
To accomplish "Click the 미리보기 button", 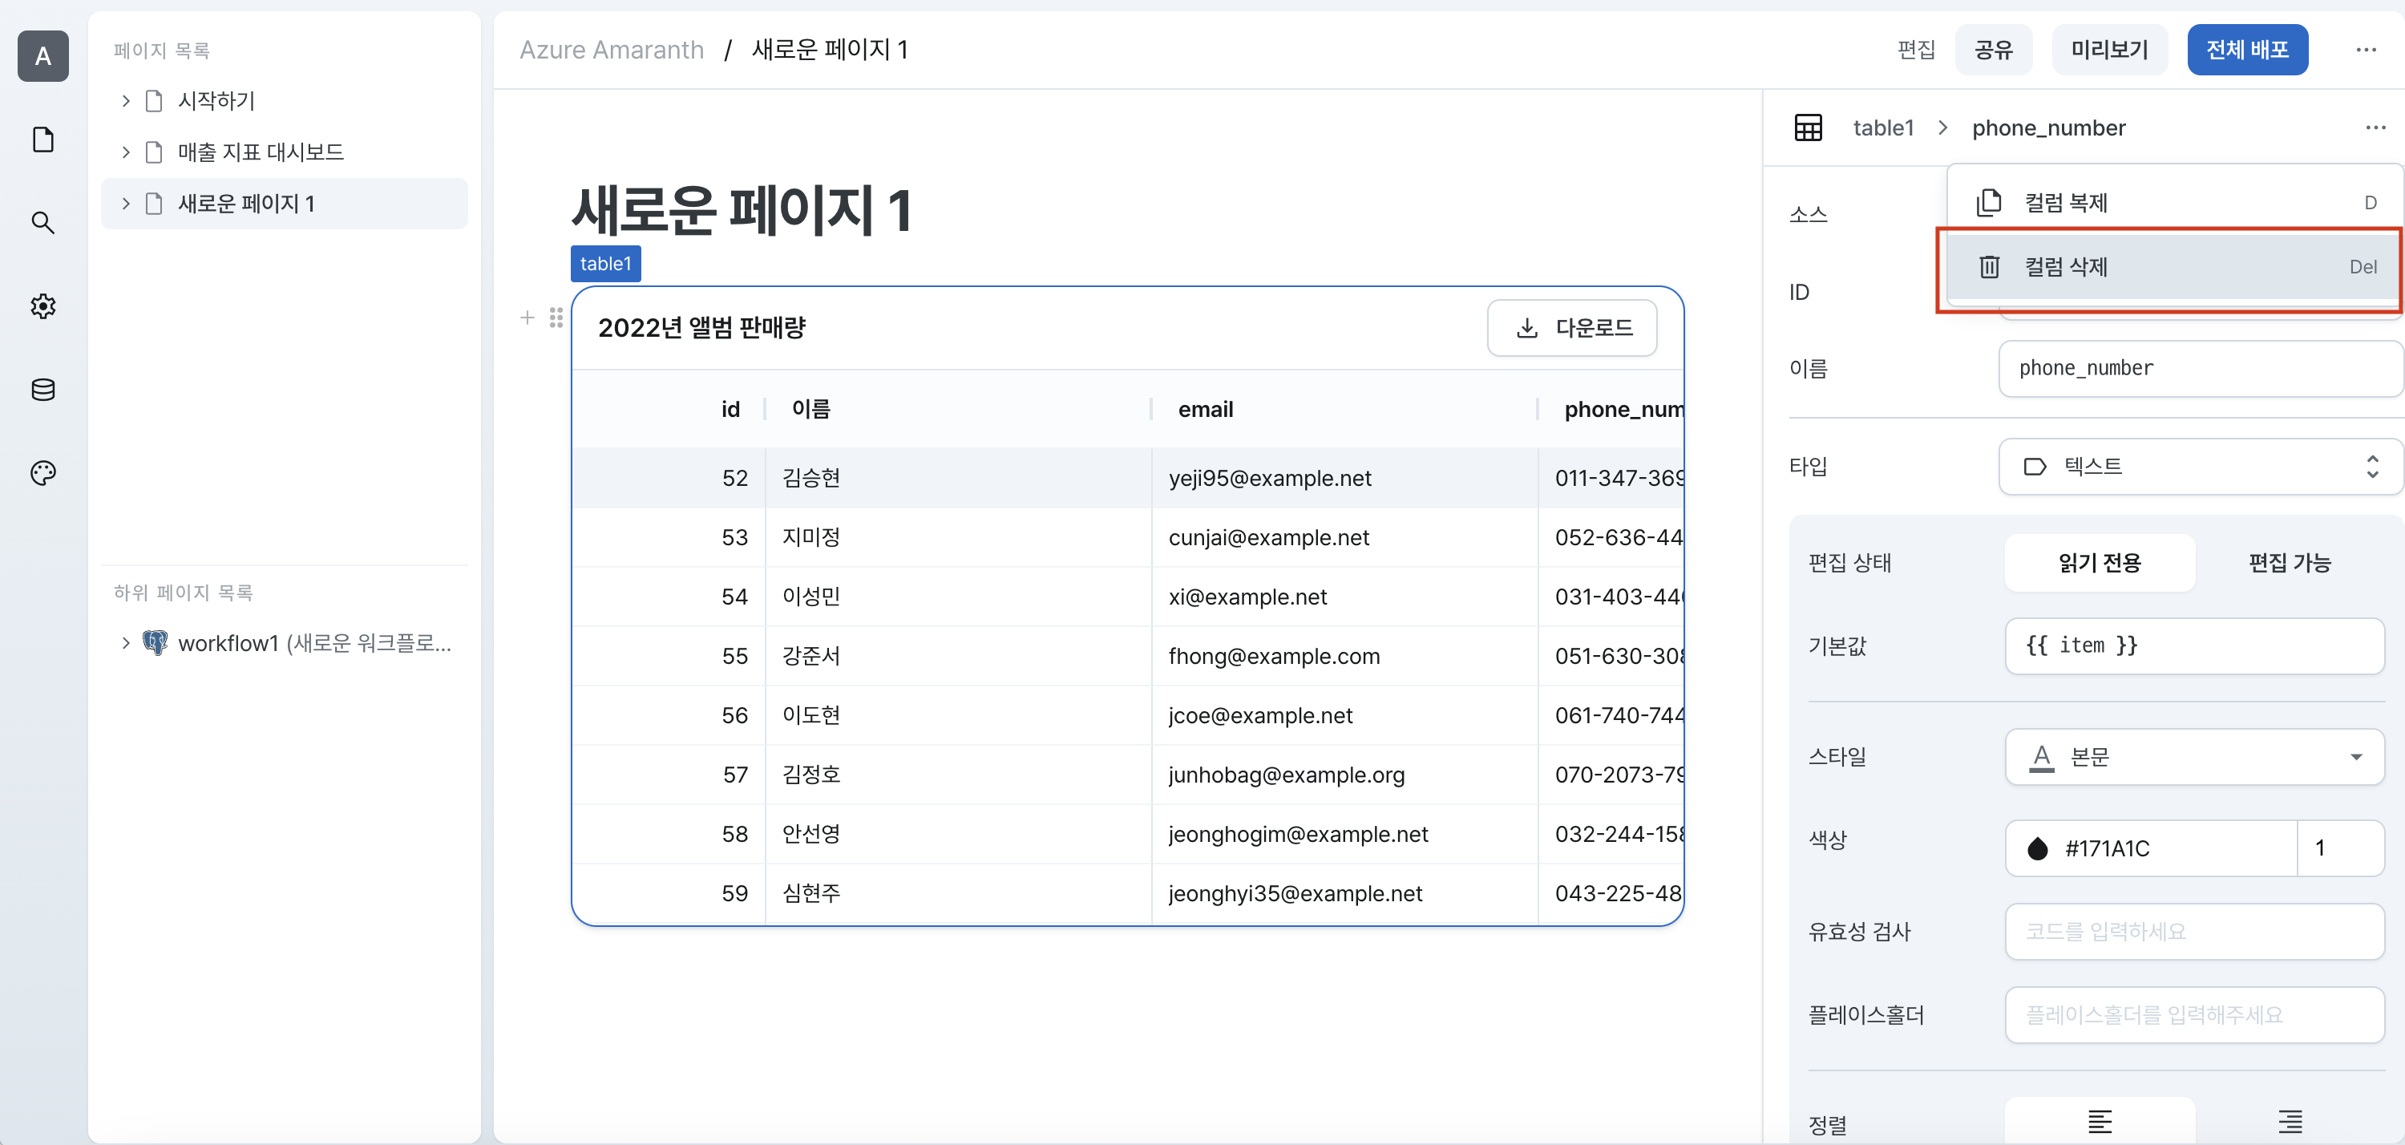I will pos(2109,50).
